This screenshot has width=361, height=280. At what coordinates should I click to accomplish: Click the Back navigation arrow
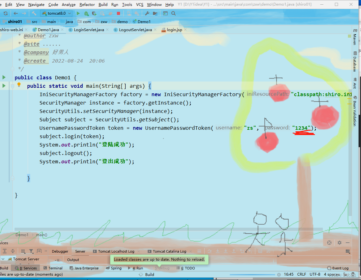(x=16, y=14)
